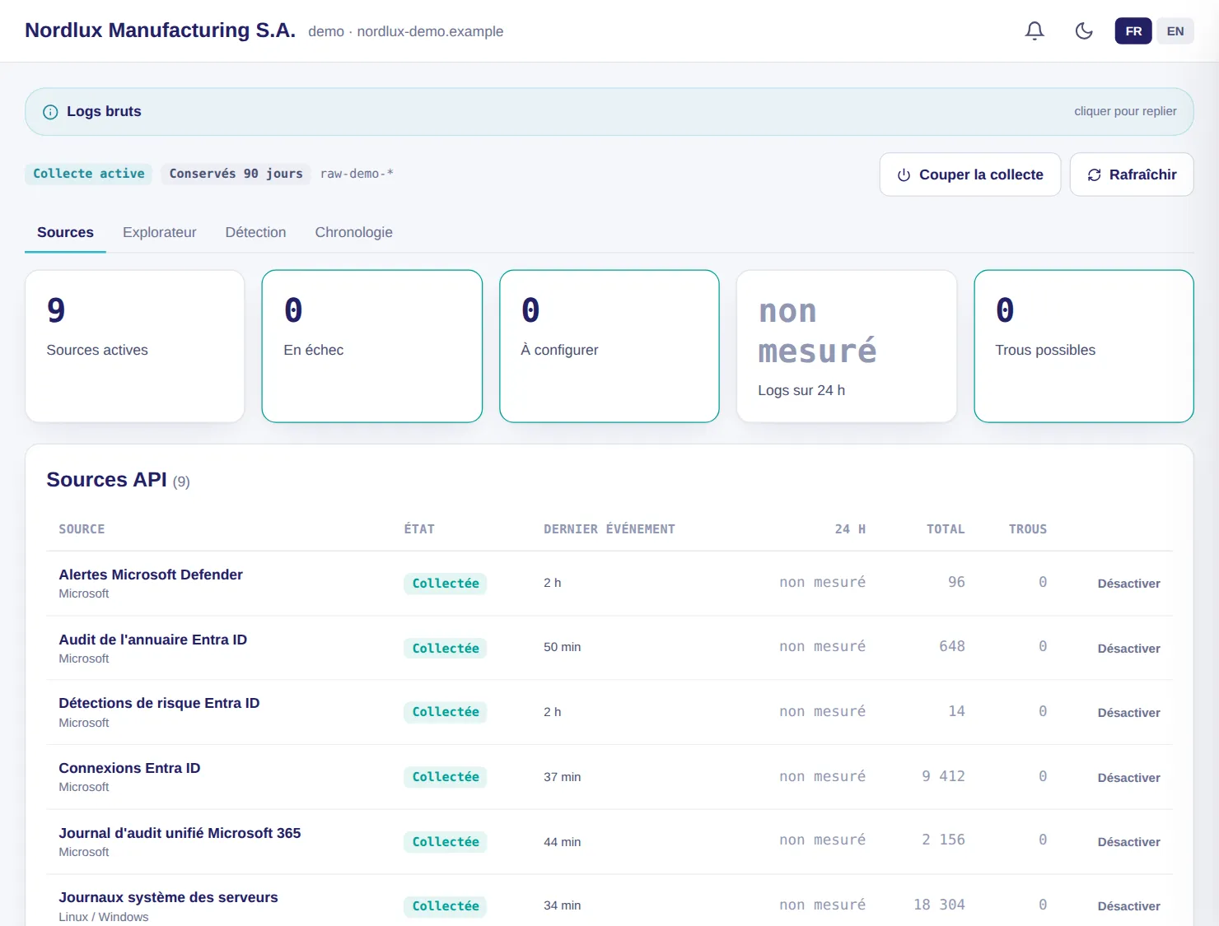
Task: Click the DERNIER ÉVÉNEMENT column header
Action: 609,529
